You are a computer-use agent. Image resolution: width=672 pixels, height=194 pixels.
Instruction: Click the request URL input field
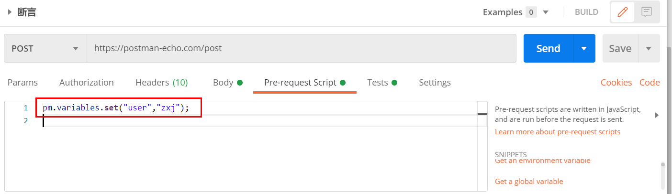pos(301,48)
